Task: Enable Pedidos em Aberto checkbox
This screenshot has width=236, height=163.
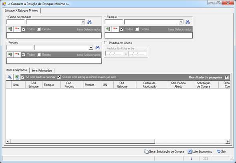Action: tap(105, 43)
